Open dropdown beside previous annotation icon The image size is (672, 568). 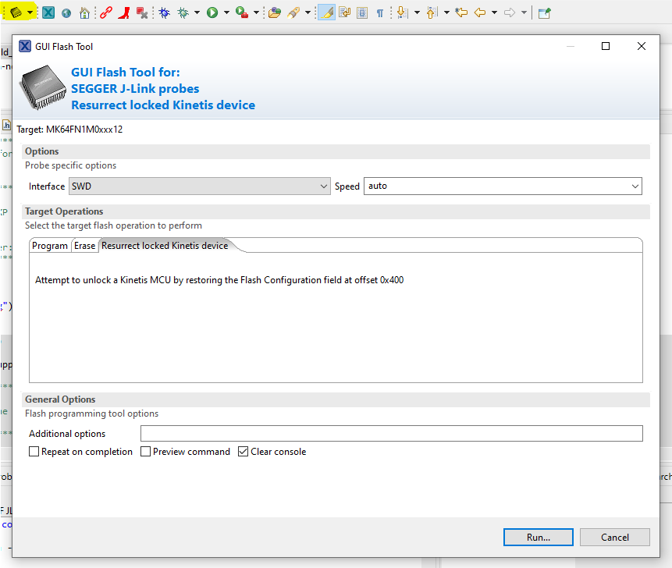point(446,12)
